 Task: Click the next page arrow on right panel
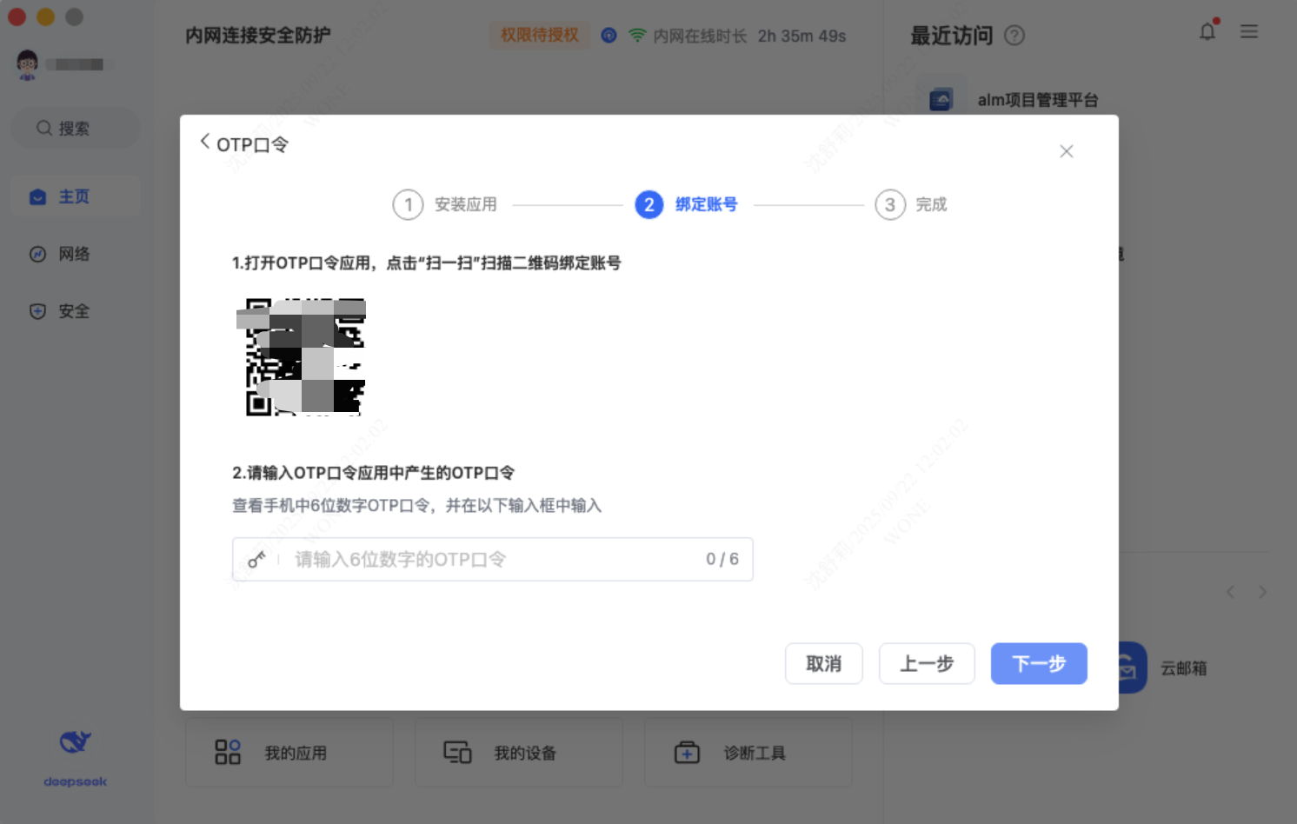1263,592
